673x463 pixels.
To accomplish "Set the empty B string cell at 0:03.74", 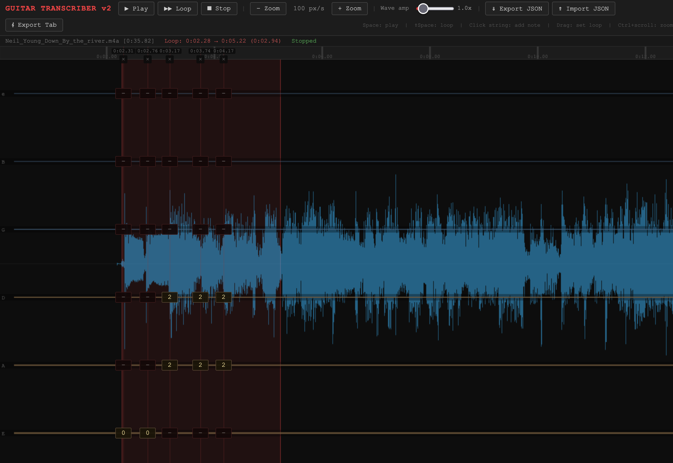I will (200, 161).
